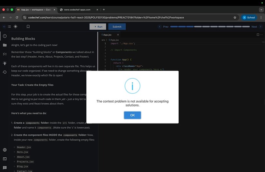Dismiss the dialog with the OK button
Screen dimensions: 265x172
coord(132,115)
